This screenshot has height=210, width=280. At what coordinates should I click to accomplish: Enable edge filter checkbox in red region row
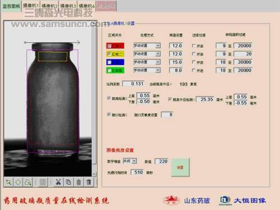click(x=194, y=45)
